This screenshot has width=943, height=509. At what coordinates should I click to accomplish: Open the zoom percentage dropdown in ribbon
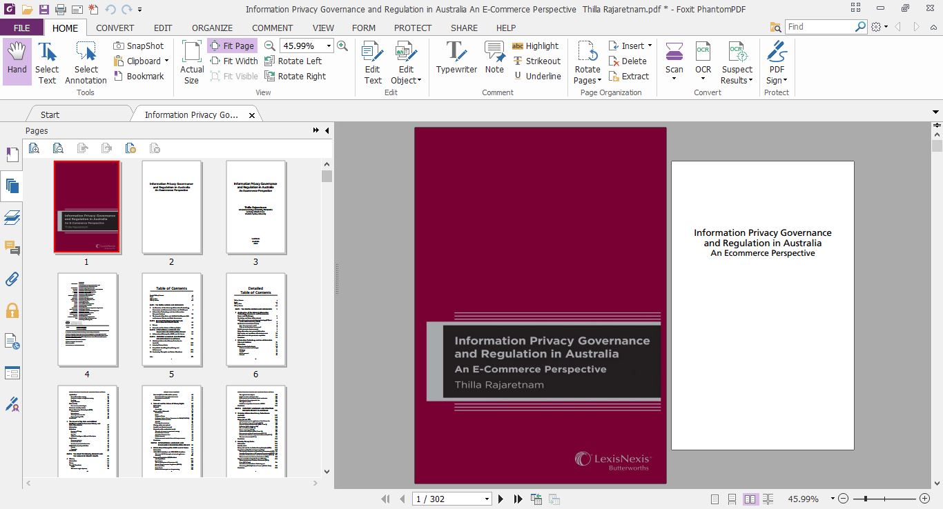(x=329, y=46)
